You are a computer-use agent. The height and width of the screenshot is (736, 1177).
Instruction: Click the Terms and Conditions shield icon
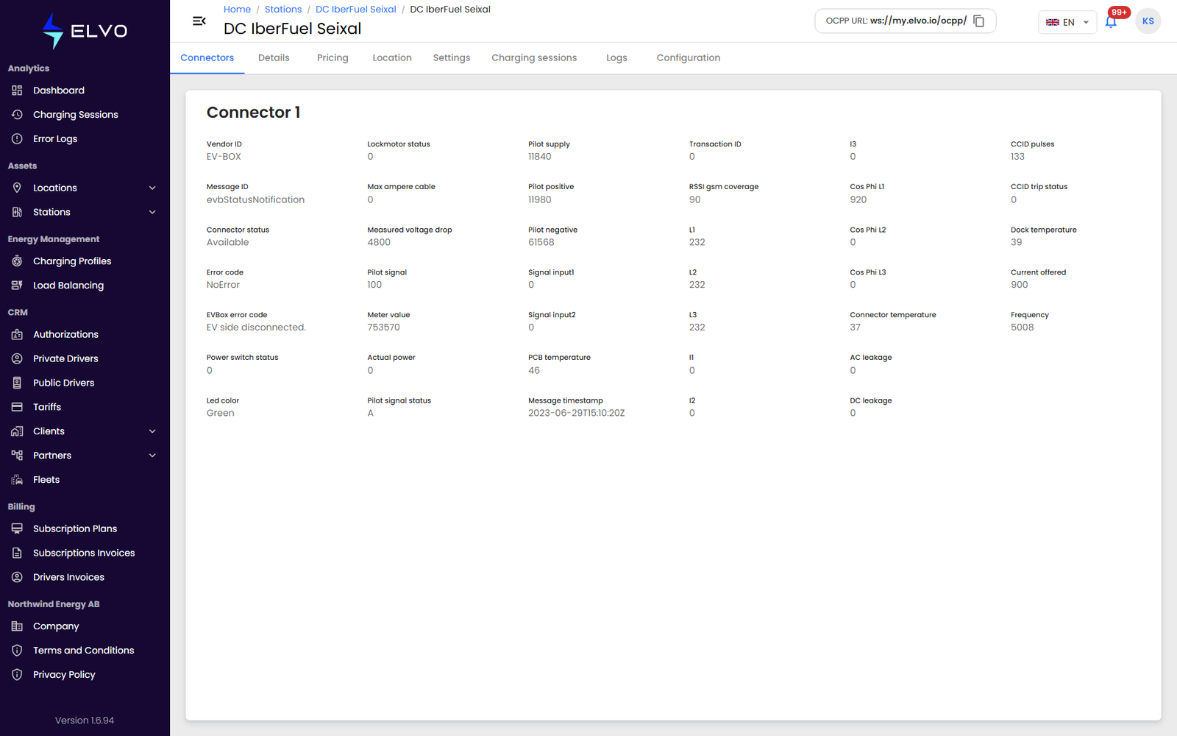click(17, 651)
